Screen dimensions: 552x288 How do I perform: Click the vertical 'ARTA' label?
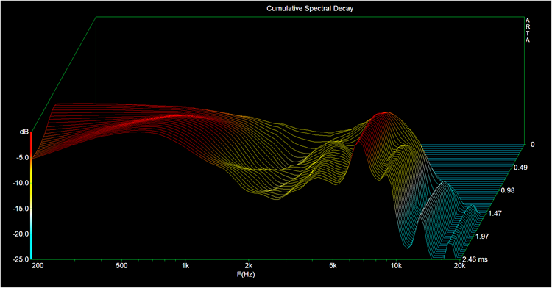tap(528, 30)
